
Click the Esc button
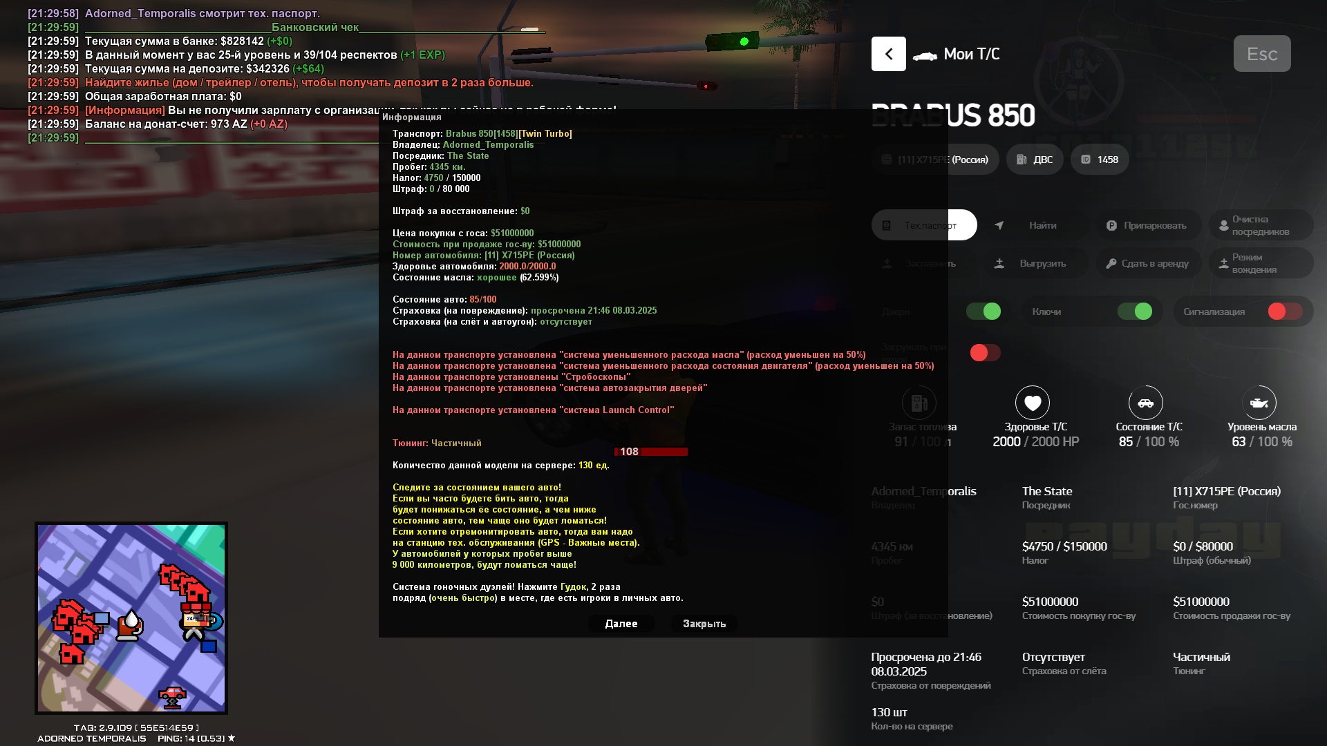click(x=1262, y=54)
